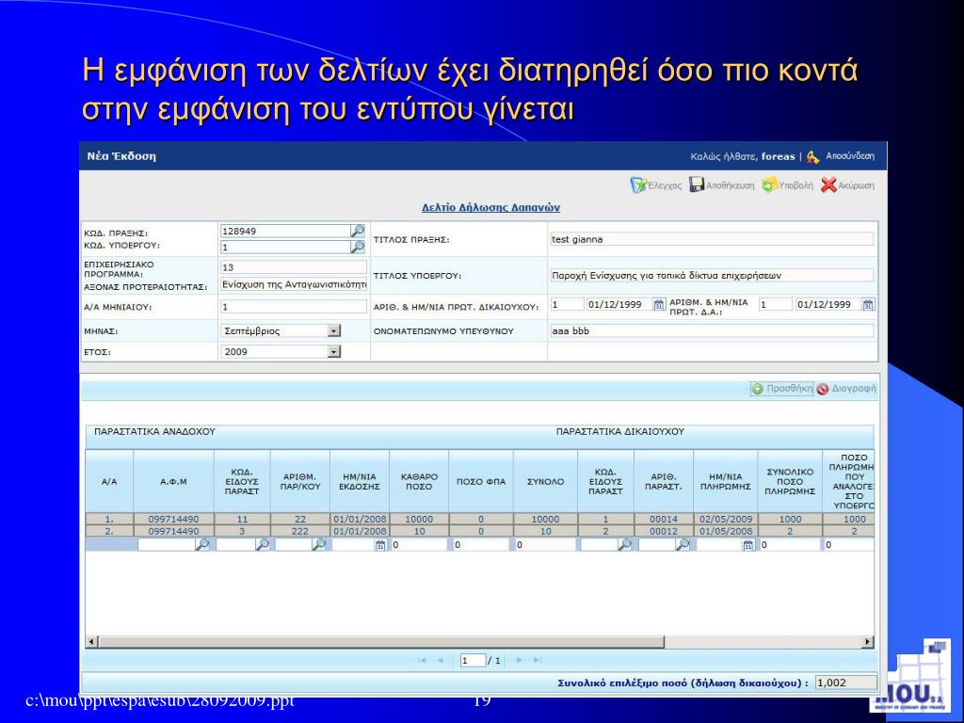Log out via the Αποσύνδεση keys icon
Screen dimensions: 964x723
(812, 157)
